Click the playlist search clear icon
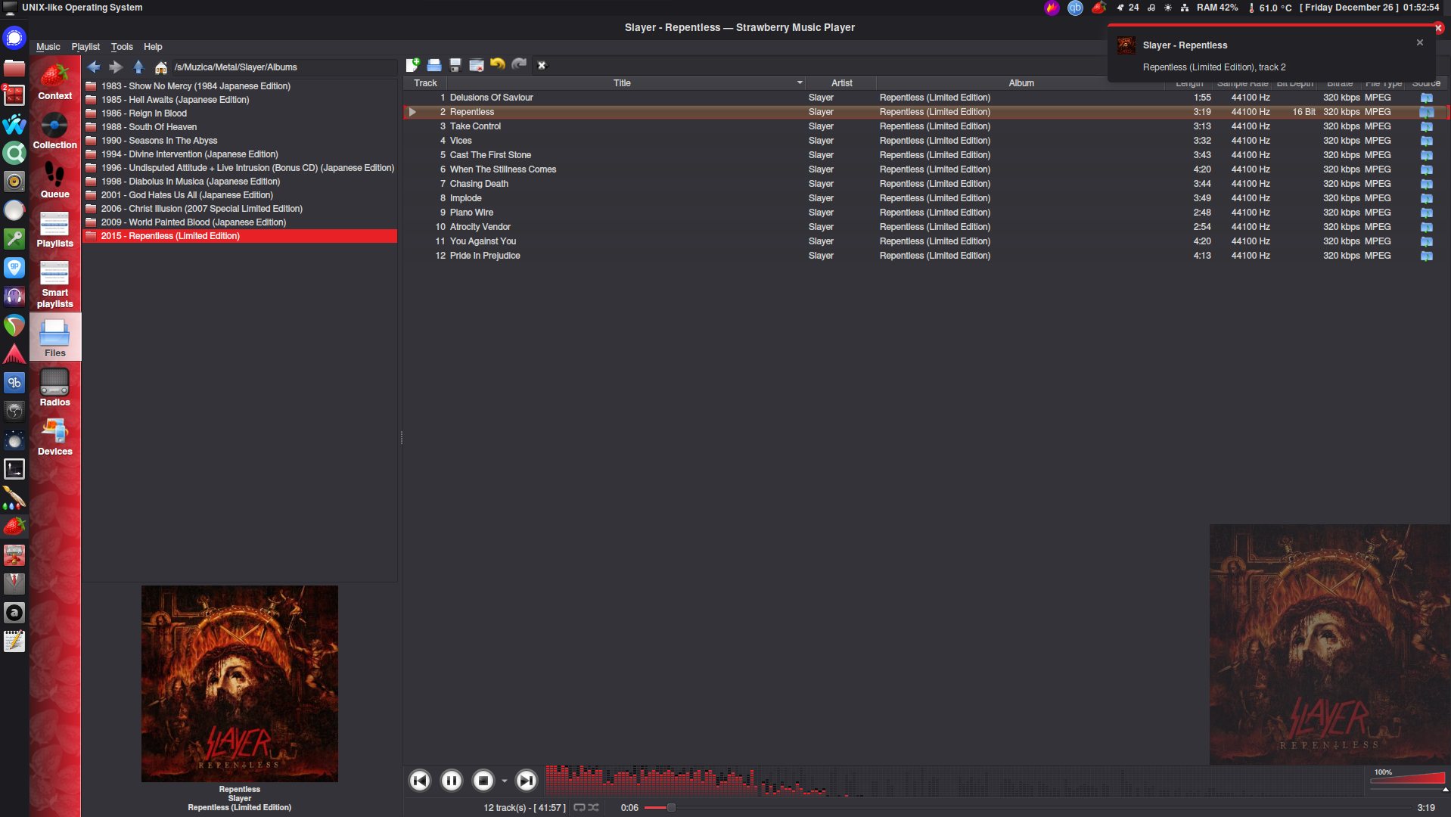1451x817 pixels. [542, 65]
